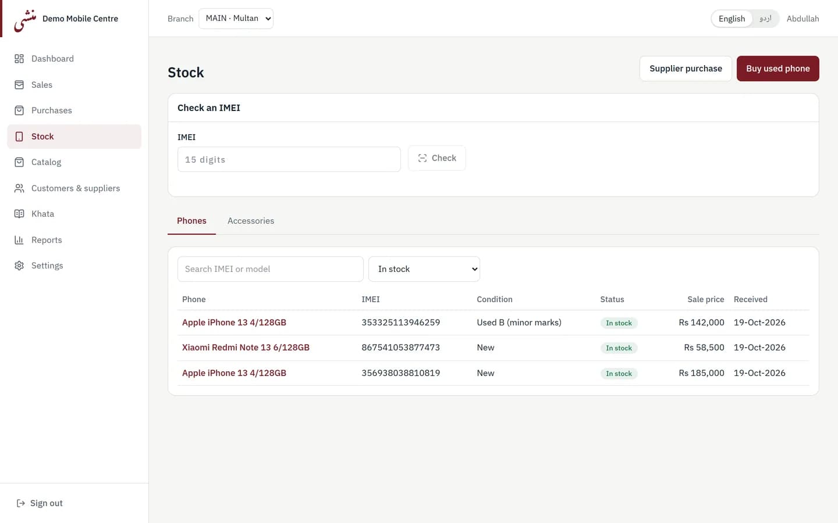Click the Sign out arrow icon
The width and height of the screenshot is (838, 523).
pos(21,503)
